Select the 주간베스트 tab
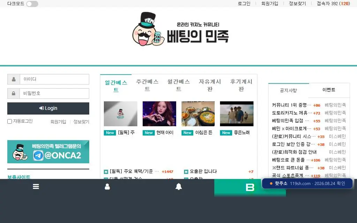This screenshot has width=357, height=223. pos(147,85)
